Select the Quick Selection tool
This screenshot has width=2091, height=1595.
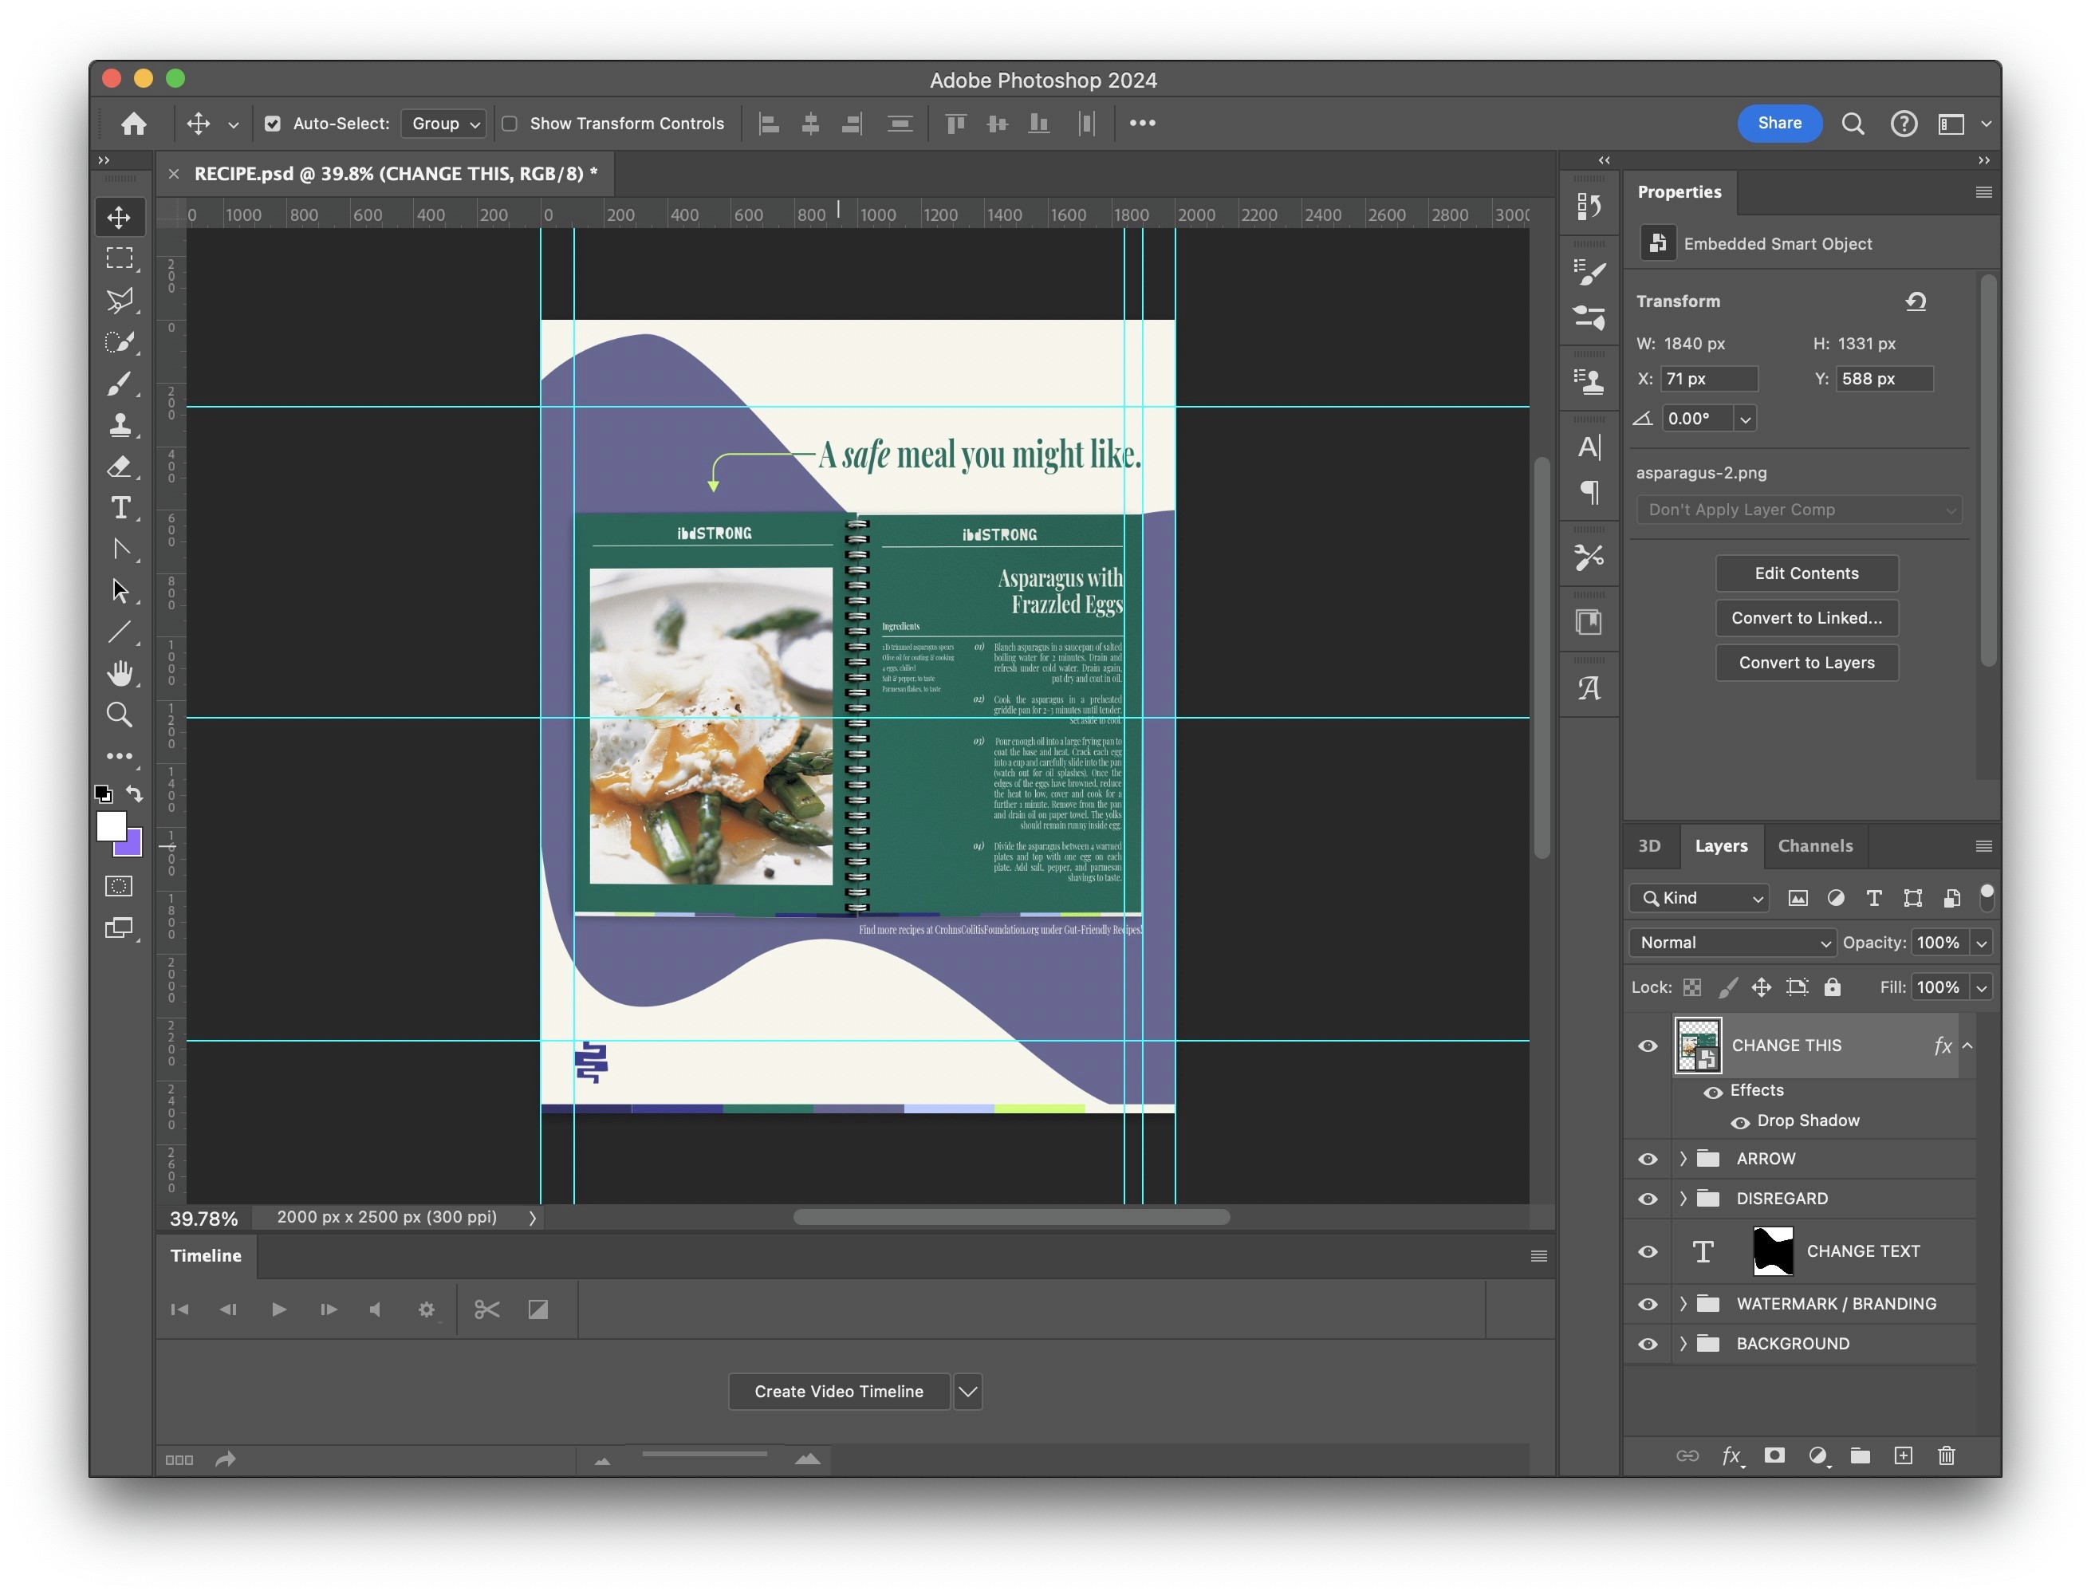click(120, 342)
